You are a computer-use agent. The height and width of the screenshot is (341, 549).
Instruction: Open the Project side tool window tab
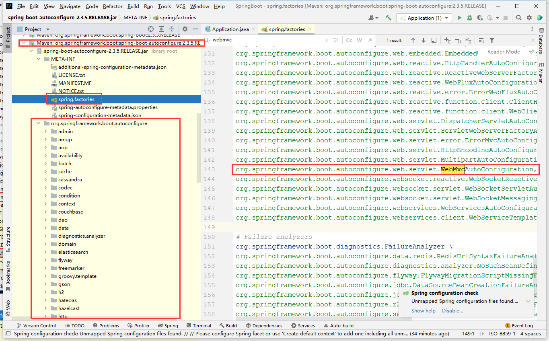coord(8,37)
